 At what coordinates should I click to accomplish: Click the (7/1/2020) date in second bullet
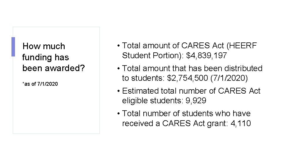[232, 78]
